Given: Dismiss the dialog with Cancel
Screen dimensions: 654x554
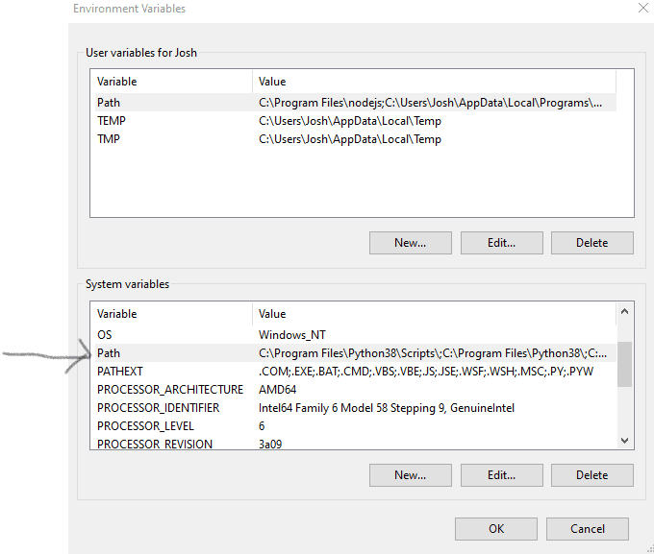Looking at the screenshot, I should pyautogui.click(x=588, y=529).
